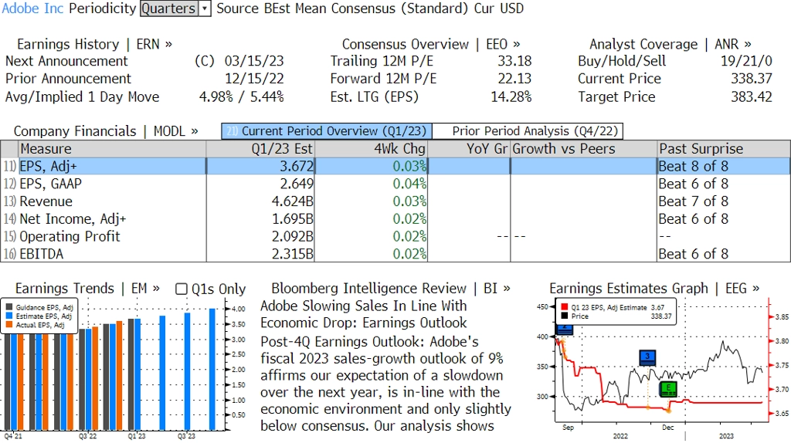Select the EBITDA measure row

click(x=395, y=254)
